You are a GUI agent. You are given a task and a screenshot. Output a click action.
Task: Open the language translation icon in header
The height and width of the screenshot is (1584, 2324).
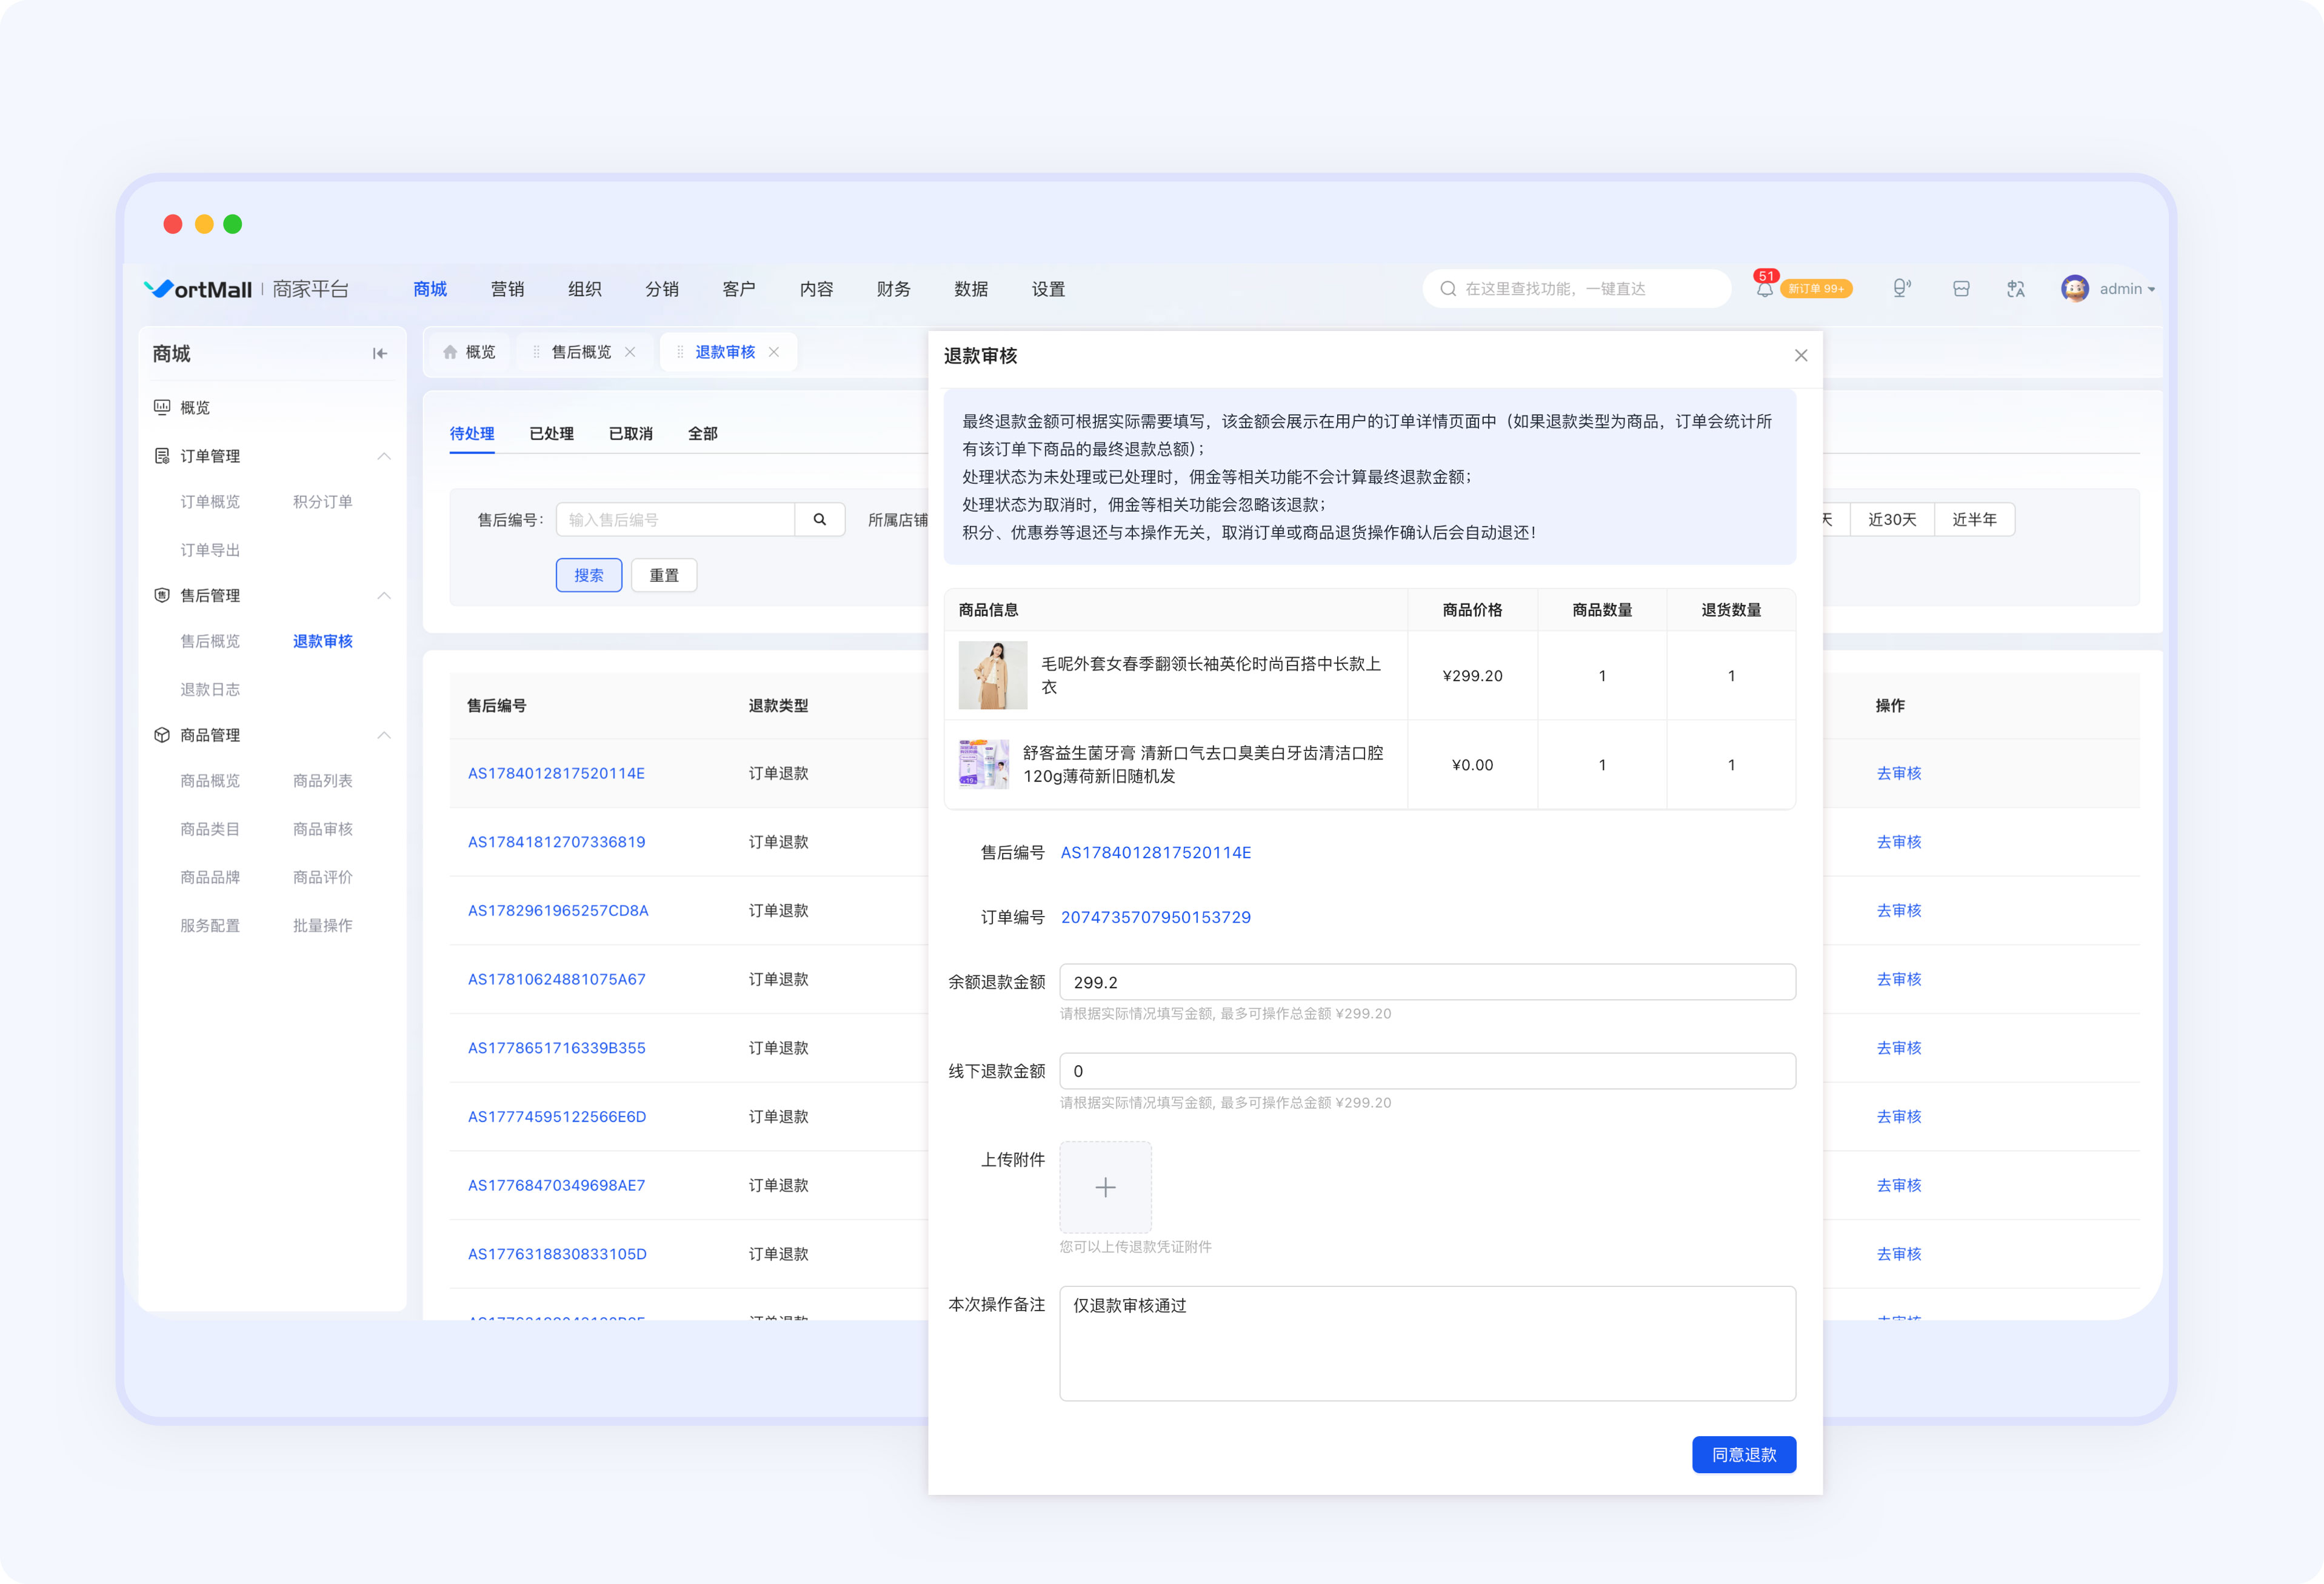(x=2015, y=289)
